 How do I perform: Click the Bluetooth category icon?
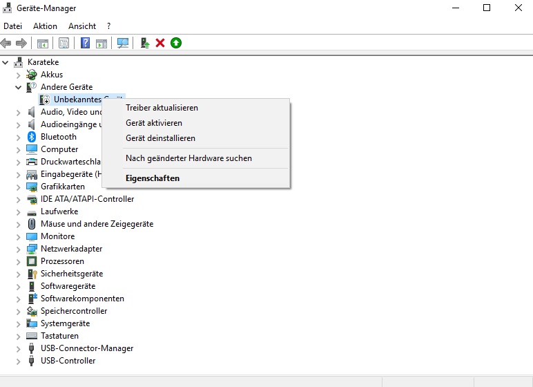point(32,137)
